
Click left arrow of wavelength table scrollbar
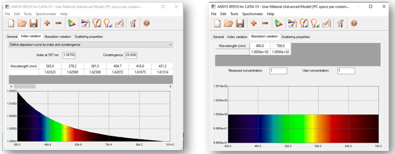[x=11, y=86]
